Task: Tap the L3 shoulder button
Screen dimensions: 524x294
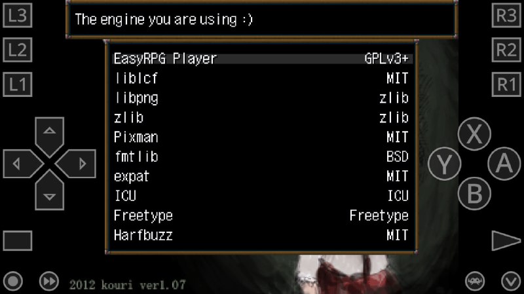Action: 18,15
